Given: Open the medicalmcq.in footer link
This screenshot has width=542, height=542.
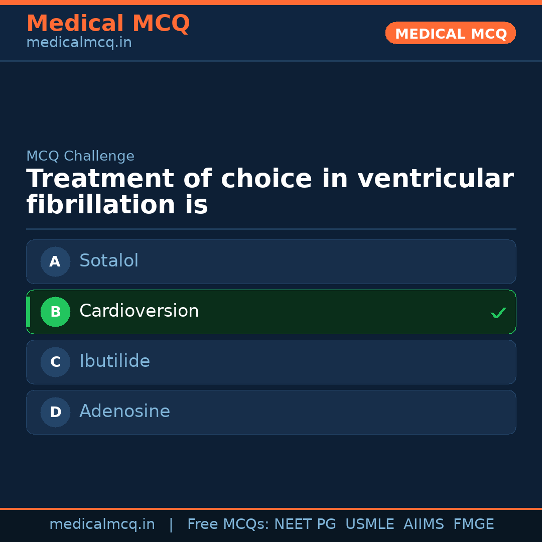Looking at the screenshot, I should (102, 524).
